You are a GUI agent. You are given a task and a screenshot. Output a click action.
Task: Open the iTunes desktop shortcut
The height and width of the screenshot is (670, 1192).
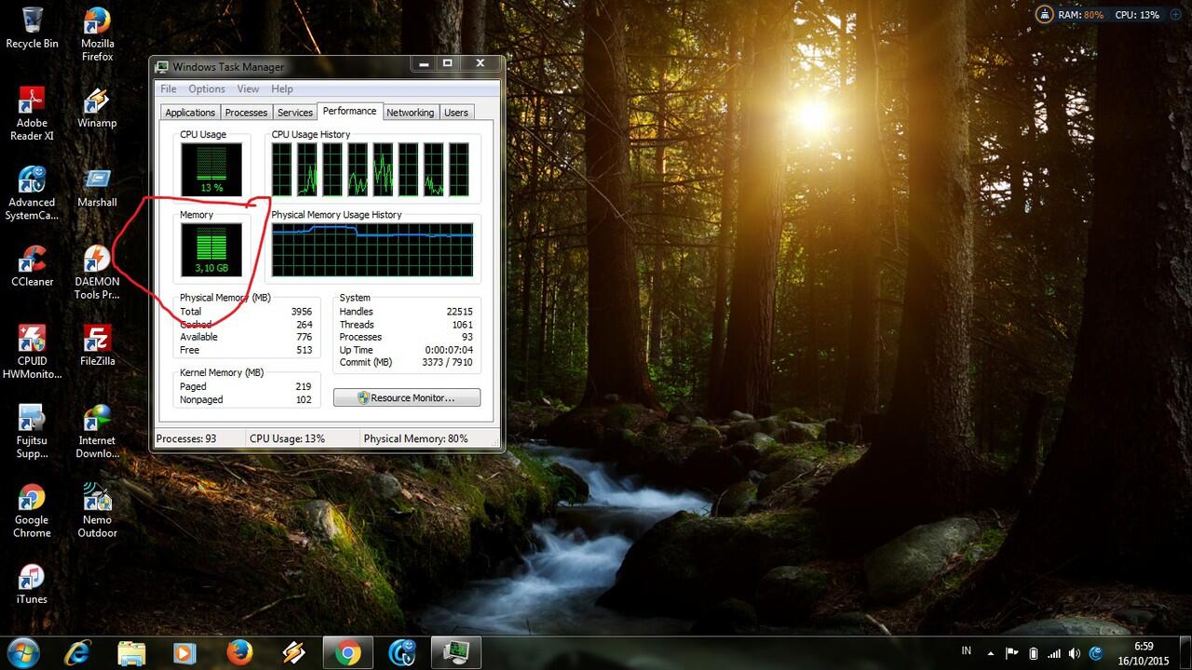32,584
